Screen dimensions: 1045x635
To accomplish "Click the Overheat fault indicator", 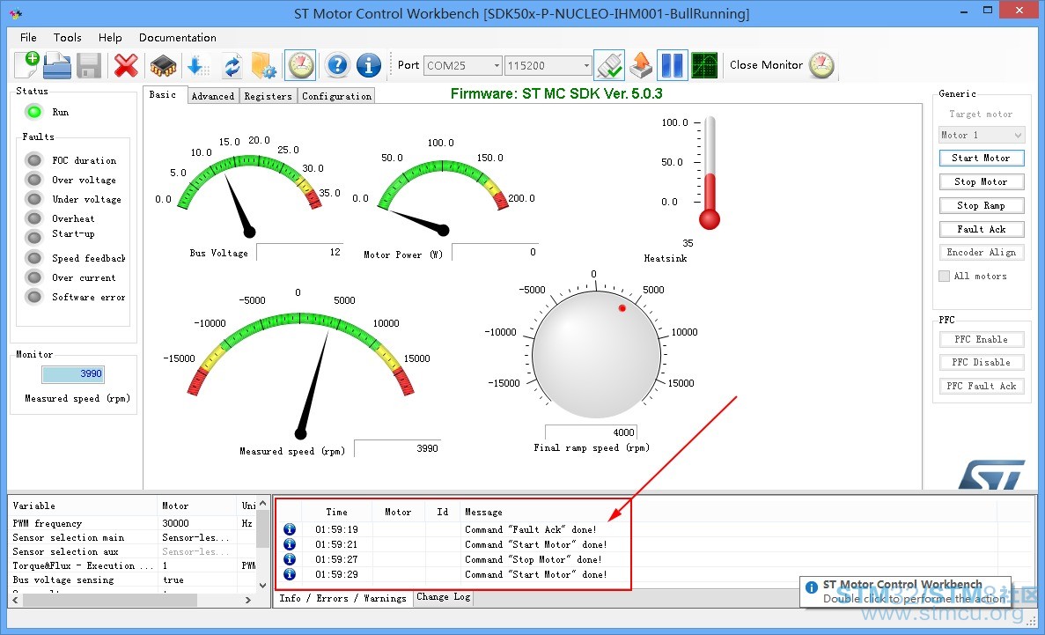I will tap(34, 218).
